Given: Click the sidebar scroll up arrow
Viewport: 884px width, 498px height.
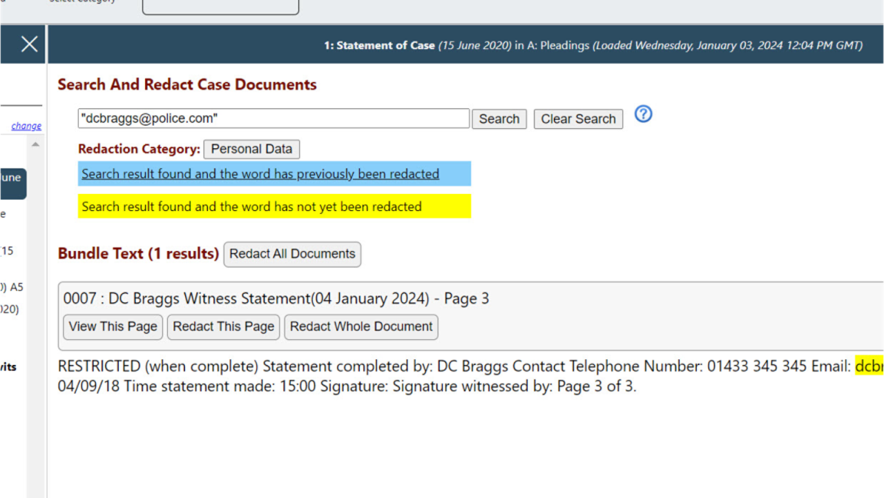Looking at the screenshot, I should 35,144.
